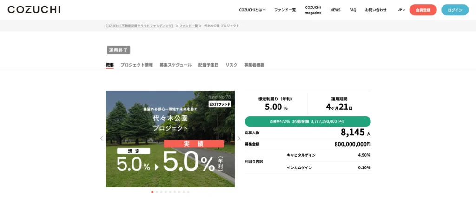Viewport: 476px width, 200px height.
Task: Click the 会員登録 button
Action: 423,10
